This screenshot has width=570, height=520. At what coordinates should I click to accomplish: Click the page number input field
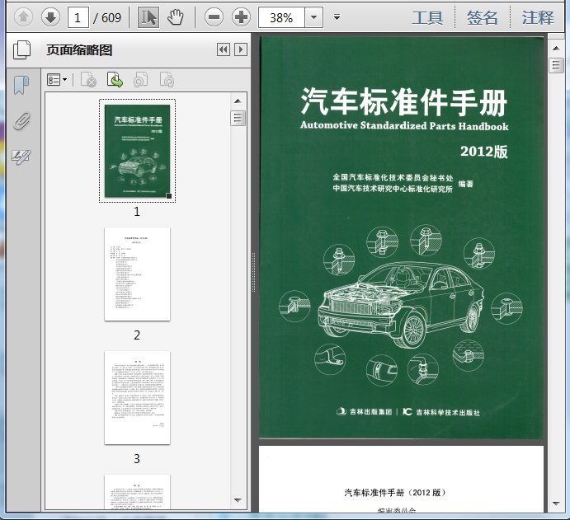pyautogui.click(x=78, y=17)
